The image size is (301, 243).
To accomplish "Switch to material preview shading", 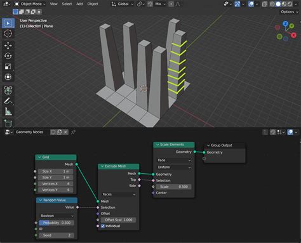I will coord(284,4).
